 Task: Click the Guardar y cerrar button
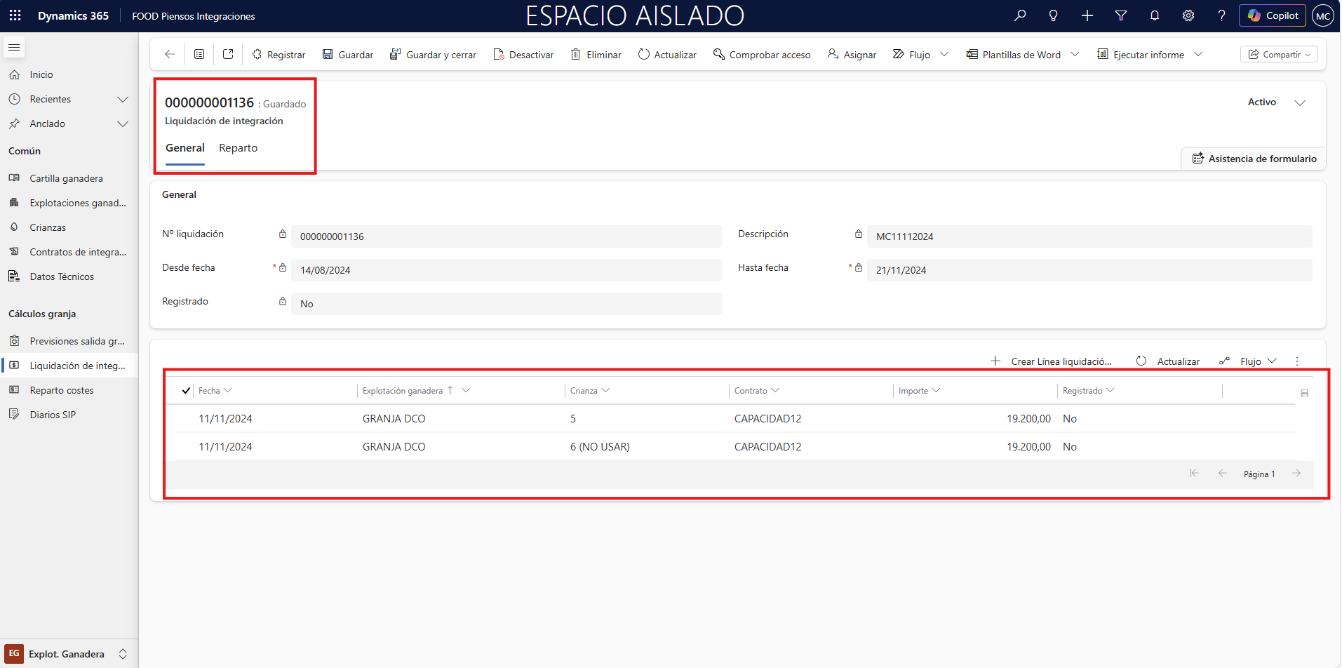[x=433, y=55]
